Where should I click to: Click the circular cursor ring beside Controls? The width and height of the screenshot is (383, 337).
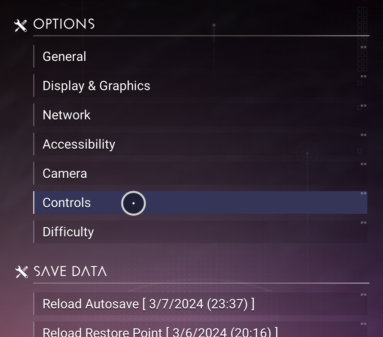coord(134,203)
